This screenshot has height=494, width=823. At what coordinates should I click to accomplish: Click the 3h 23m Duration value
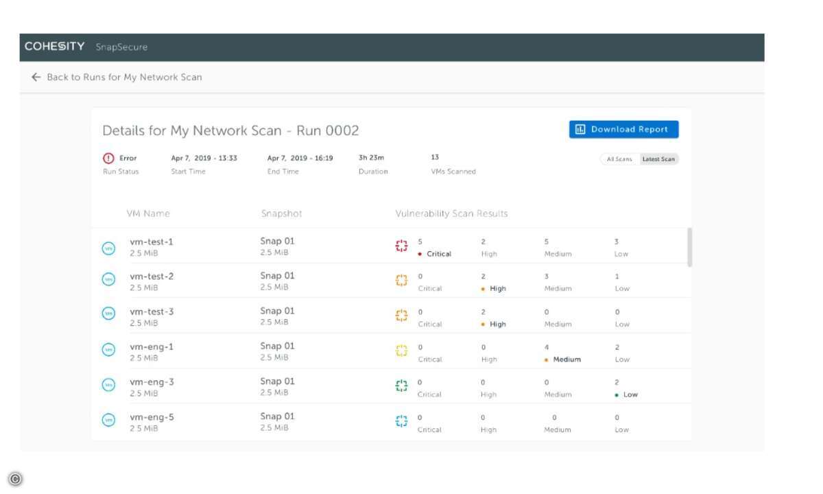[x=371, y=158]
